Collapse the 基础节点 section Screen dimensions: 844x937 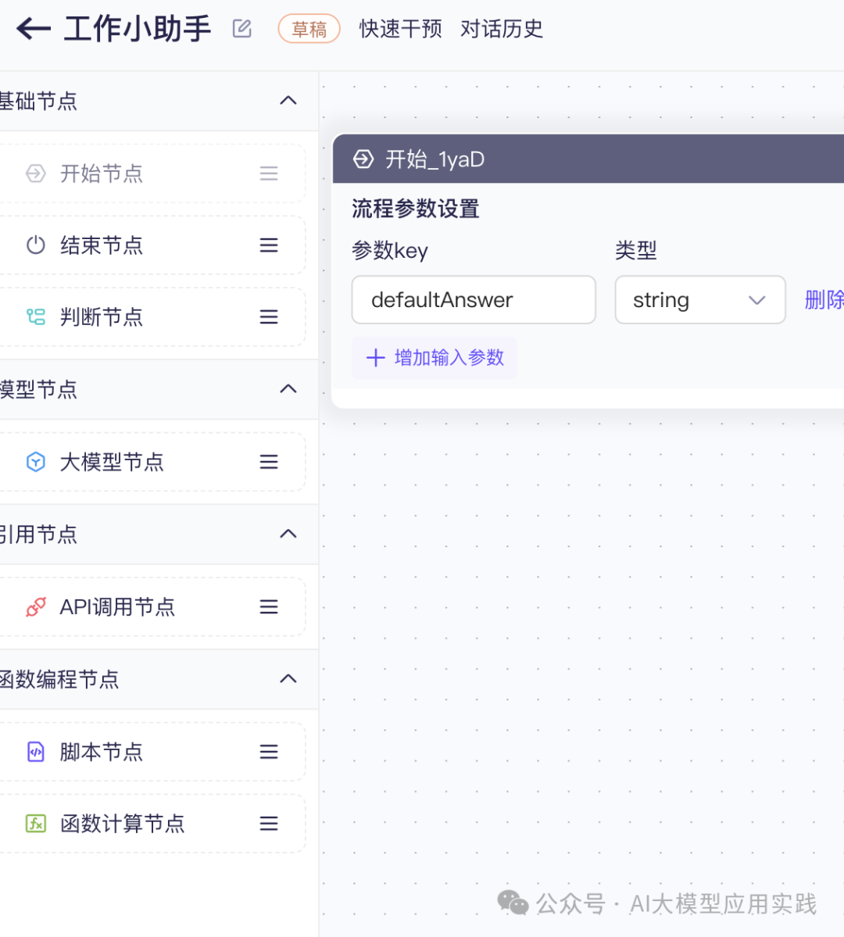tap(288, 101)
